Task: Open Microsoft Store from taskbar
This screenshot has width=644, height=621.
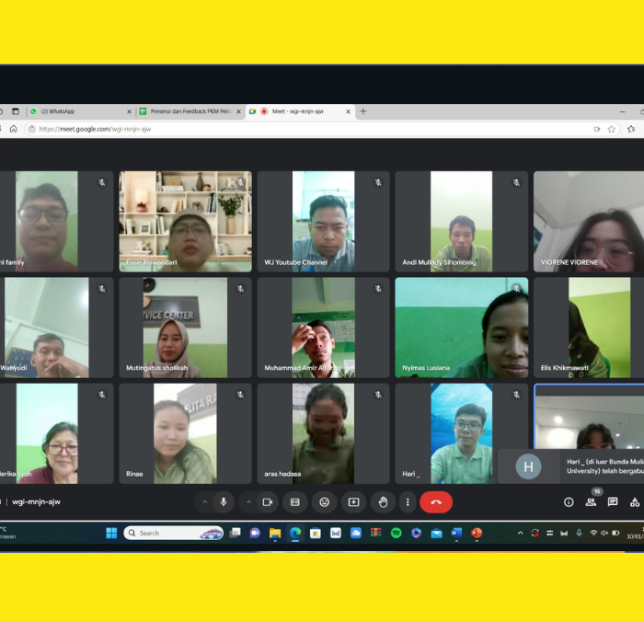Action: tap(315, 533)
